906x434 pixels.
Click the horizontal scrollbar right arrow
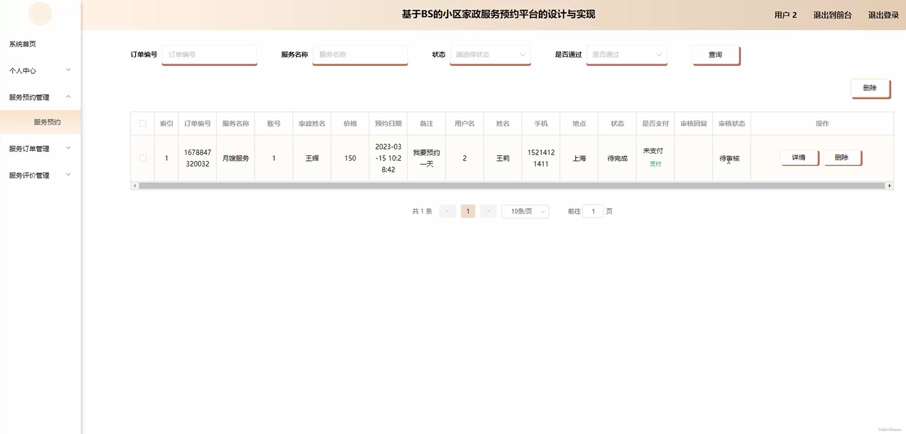(x=889, y=186)
